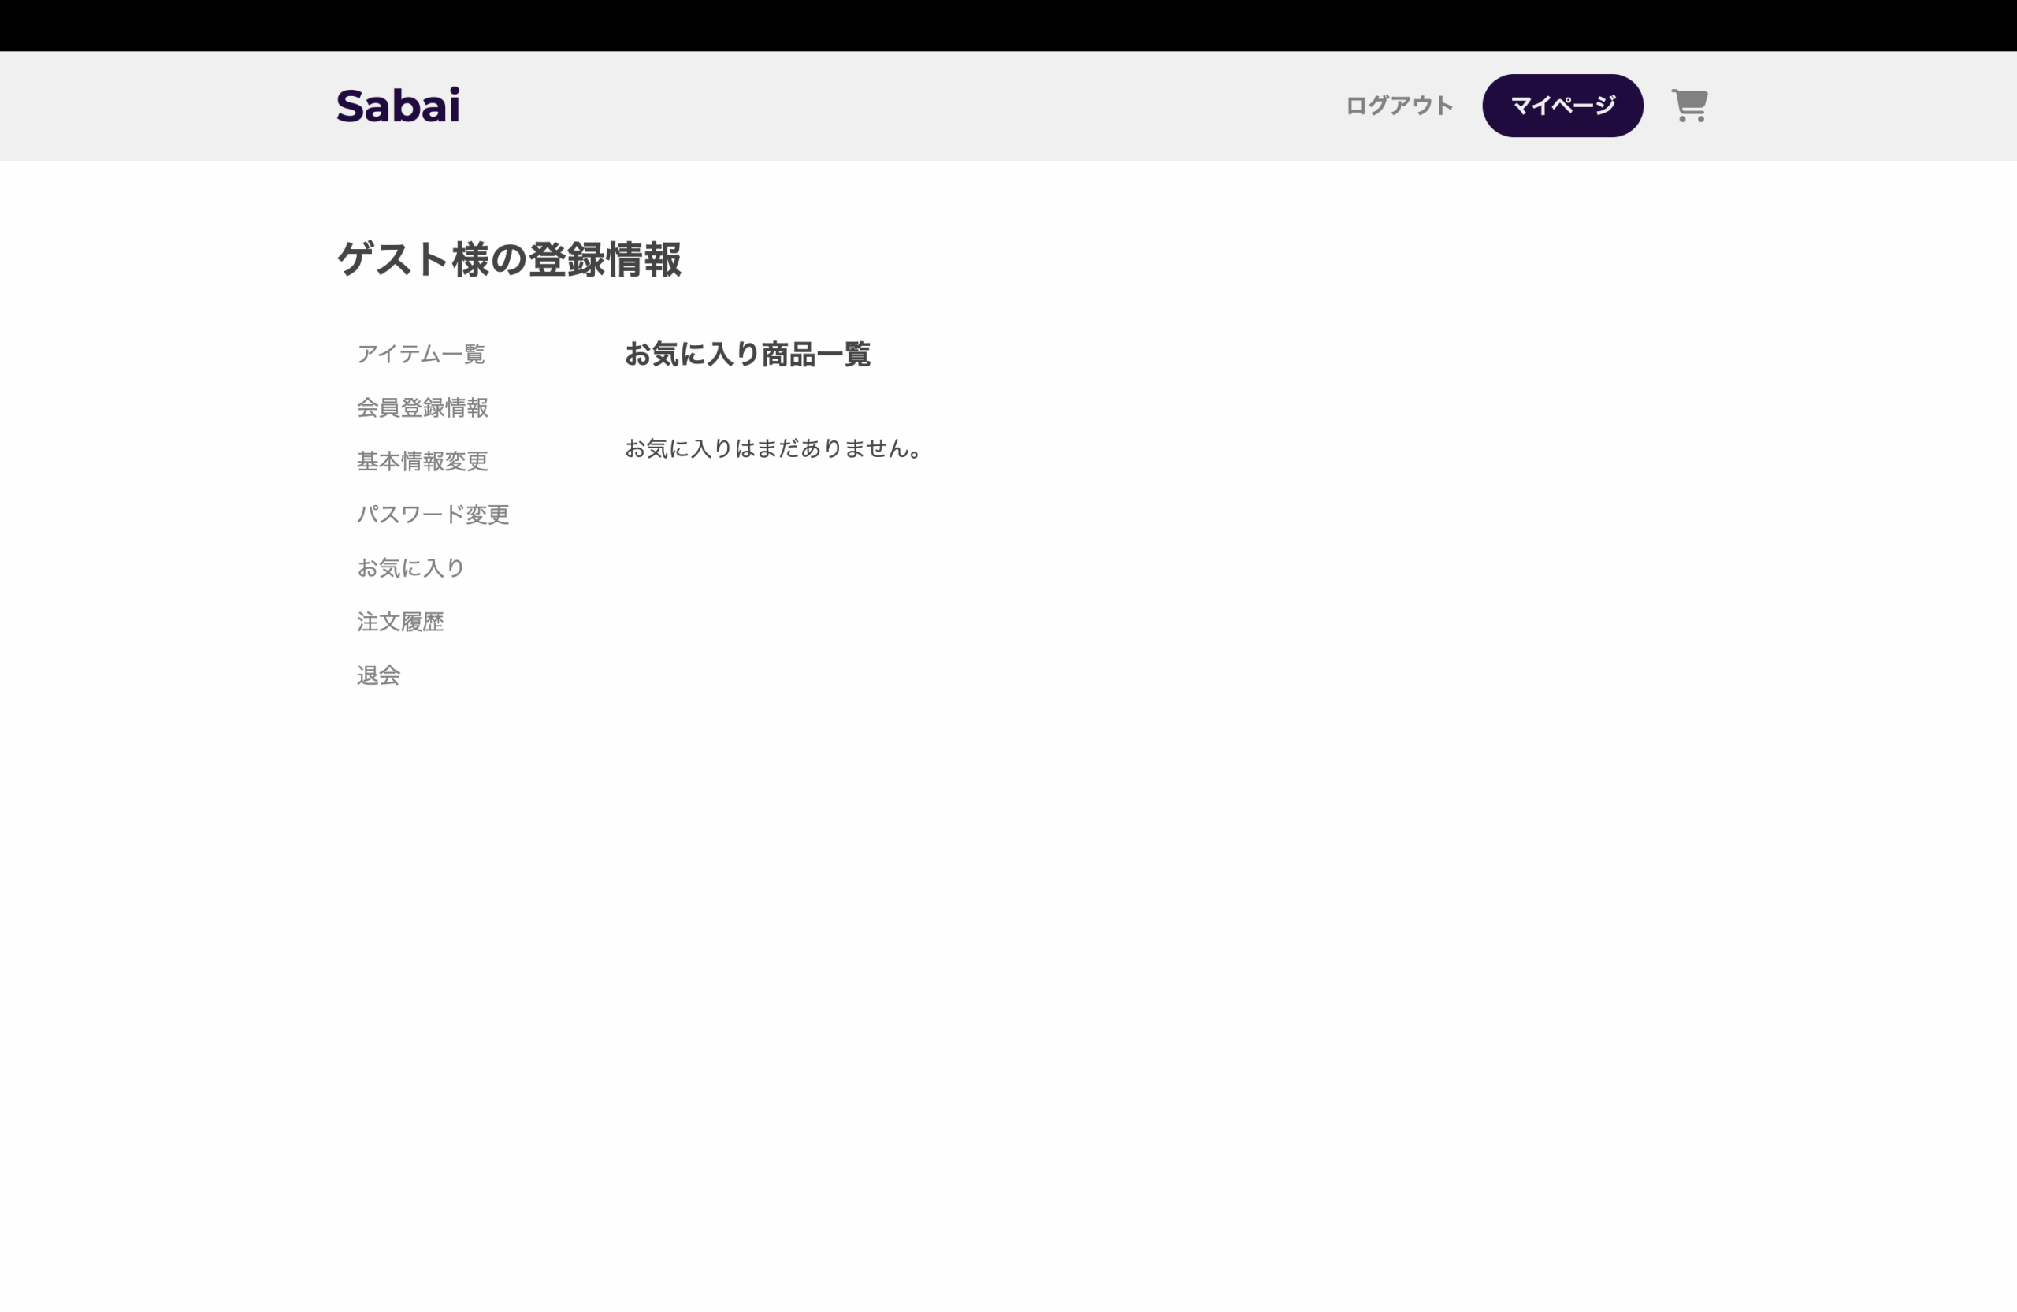Click the 登録情報 part of the page title
2017x1312 pixels.
pos(604,259)
